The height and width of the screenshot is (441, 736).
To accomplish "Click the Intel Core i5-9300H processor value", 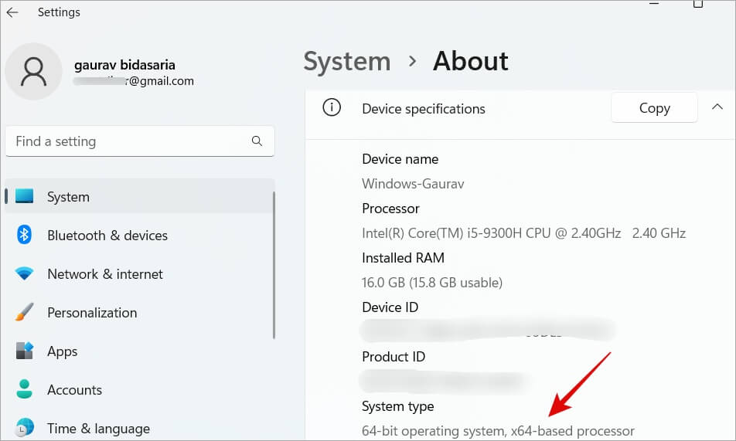I will pyautogui.click(x=523, y=233).
